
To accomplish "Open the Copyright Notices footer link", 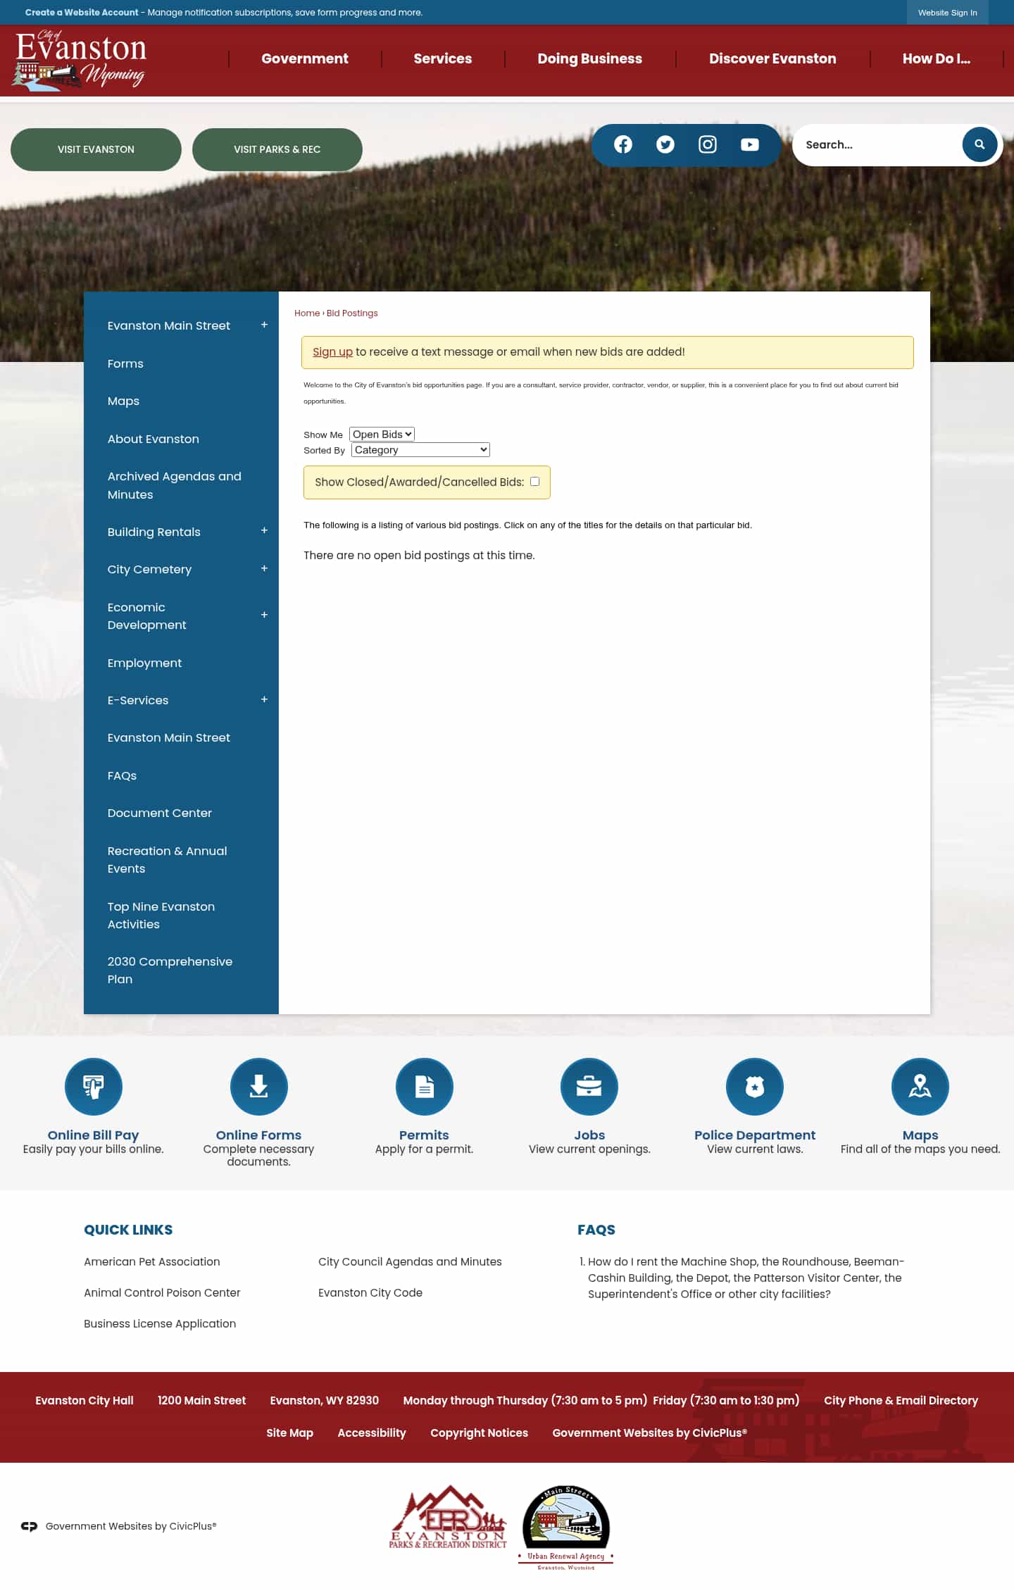I will (479, 1433).
